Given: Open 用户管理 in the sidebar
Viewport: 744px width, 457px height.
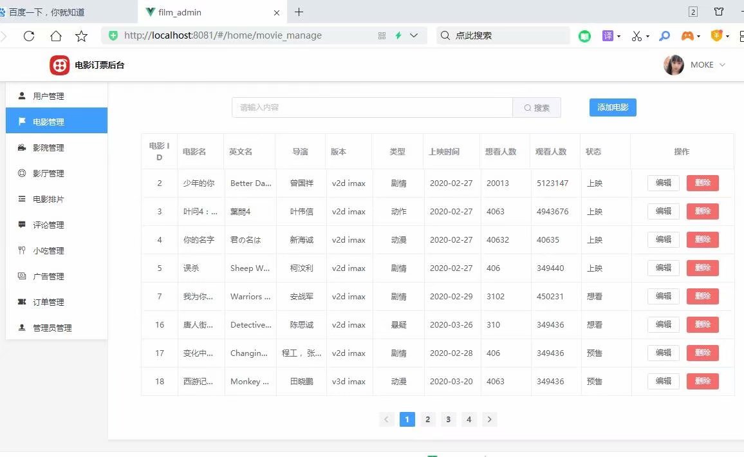Looking at the screenshot, I should [x=57, y=96].
